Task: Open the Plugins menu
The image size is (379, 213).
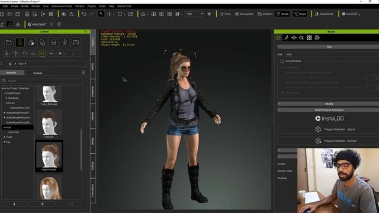Action: pyautogui.click(x=92, y=6)
